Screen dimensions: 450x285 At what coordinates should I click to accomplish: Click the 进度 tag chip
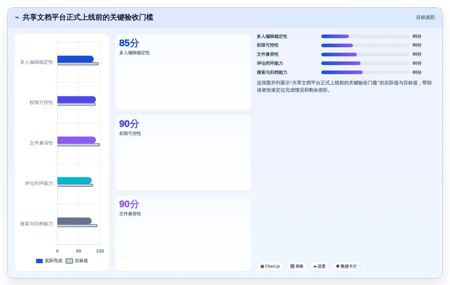[319, 266]
